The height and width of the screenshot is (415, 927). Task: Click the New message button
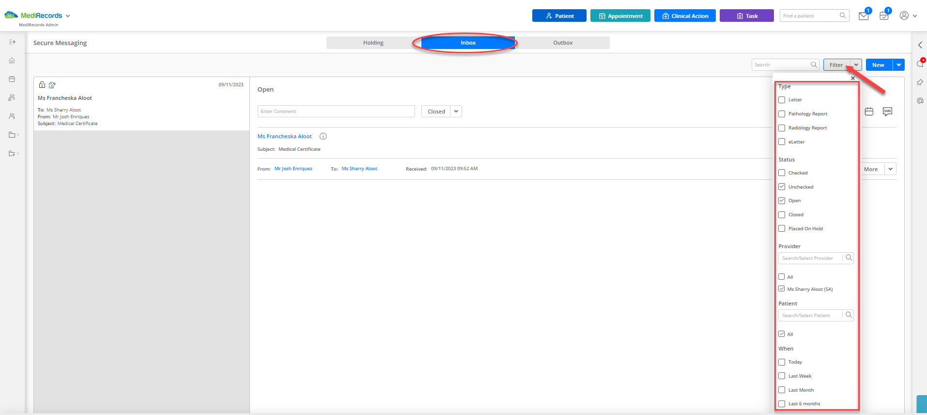pos(879,65)
